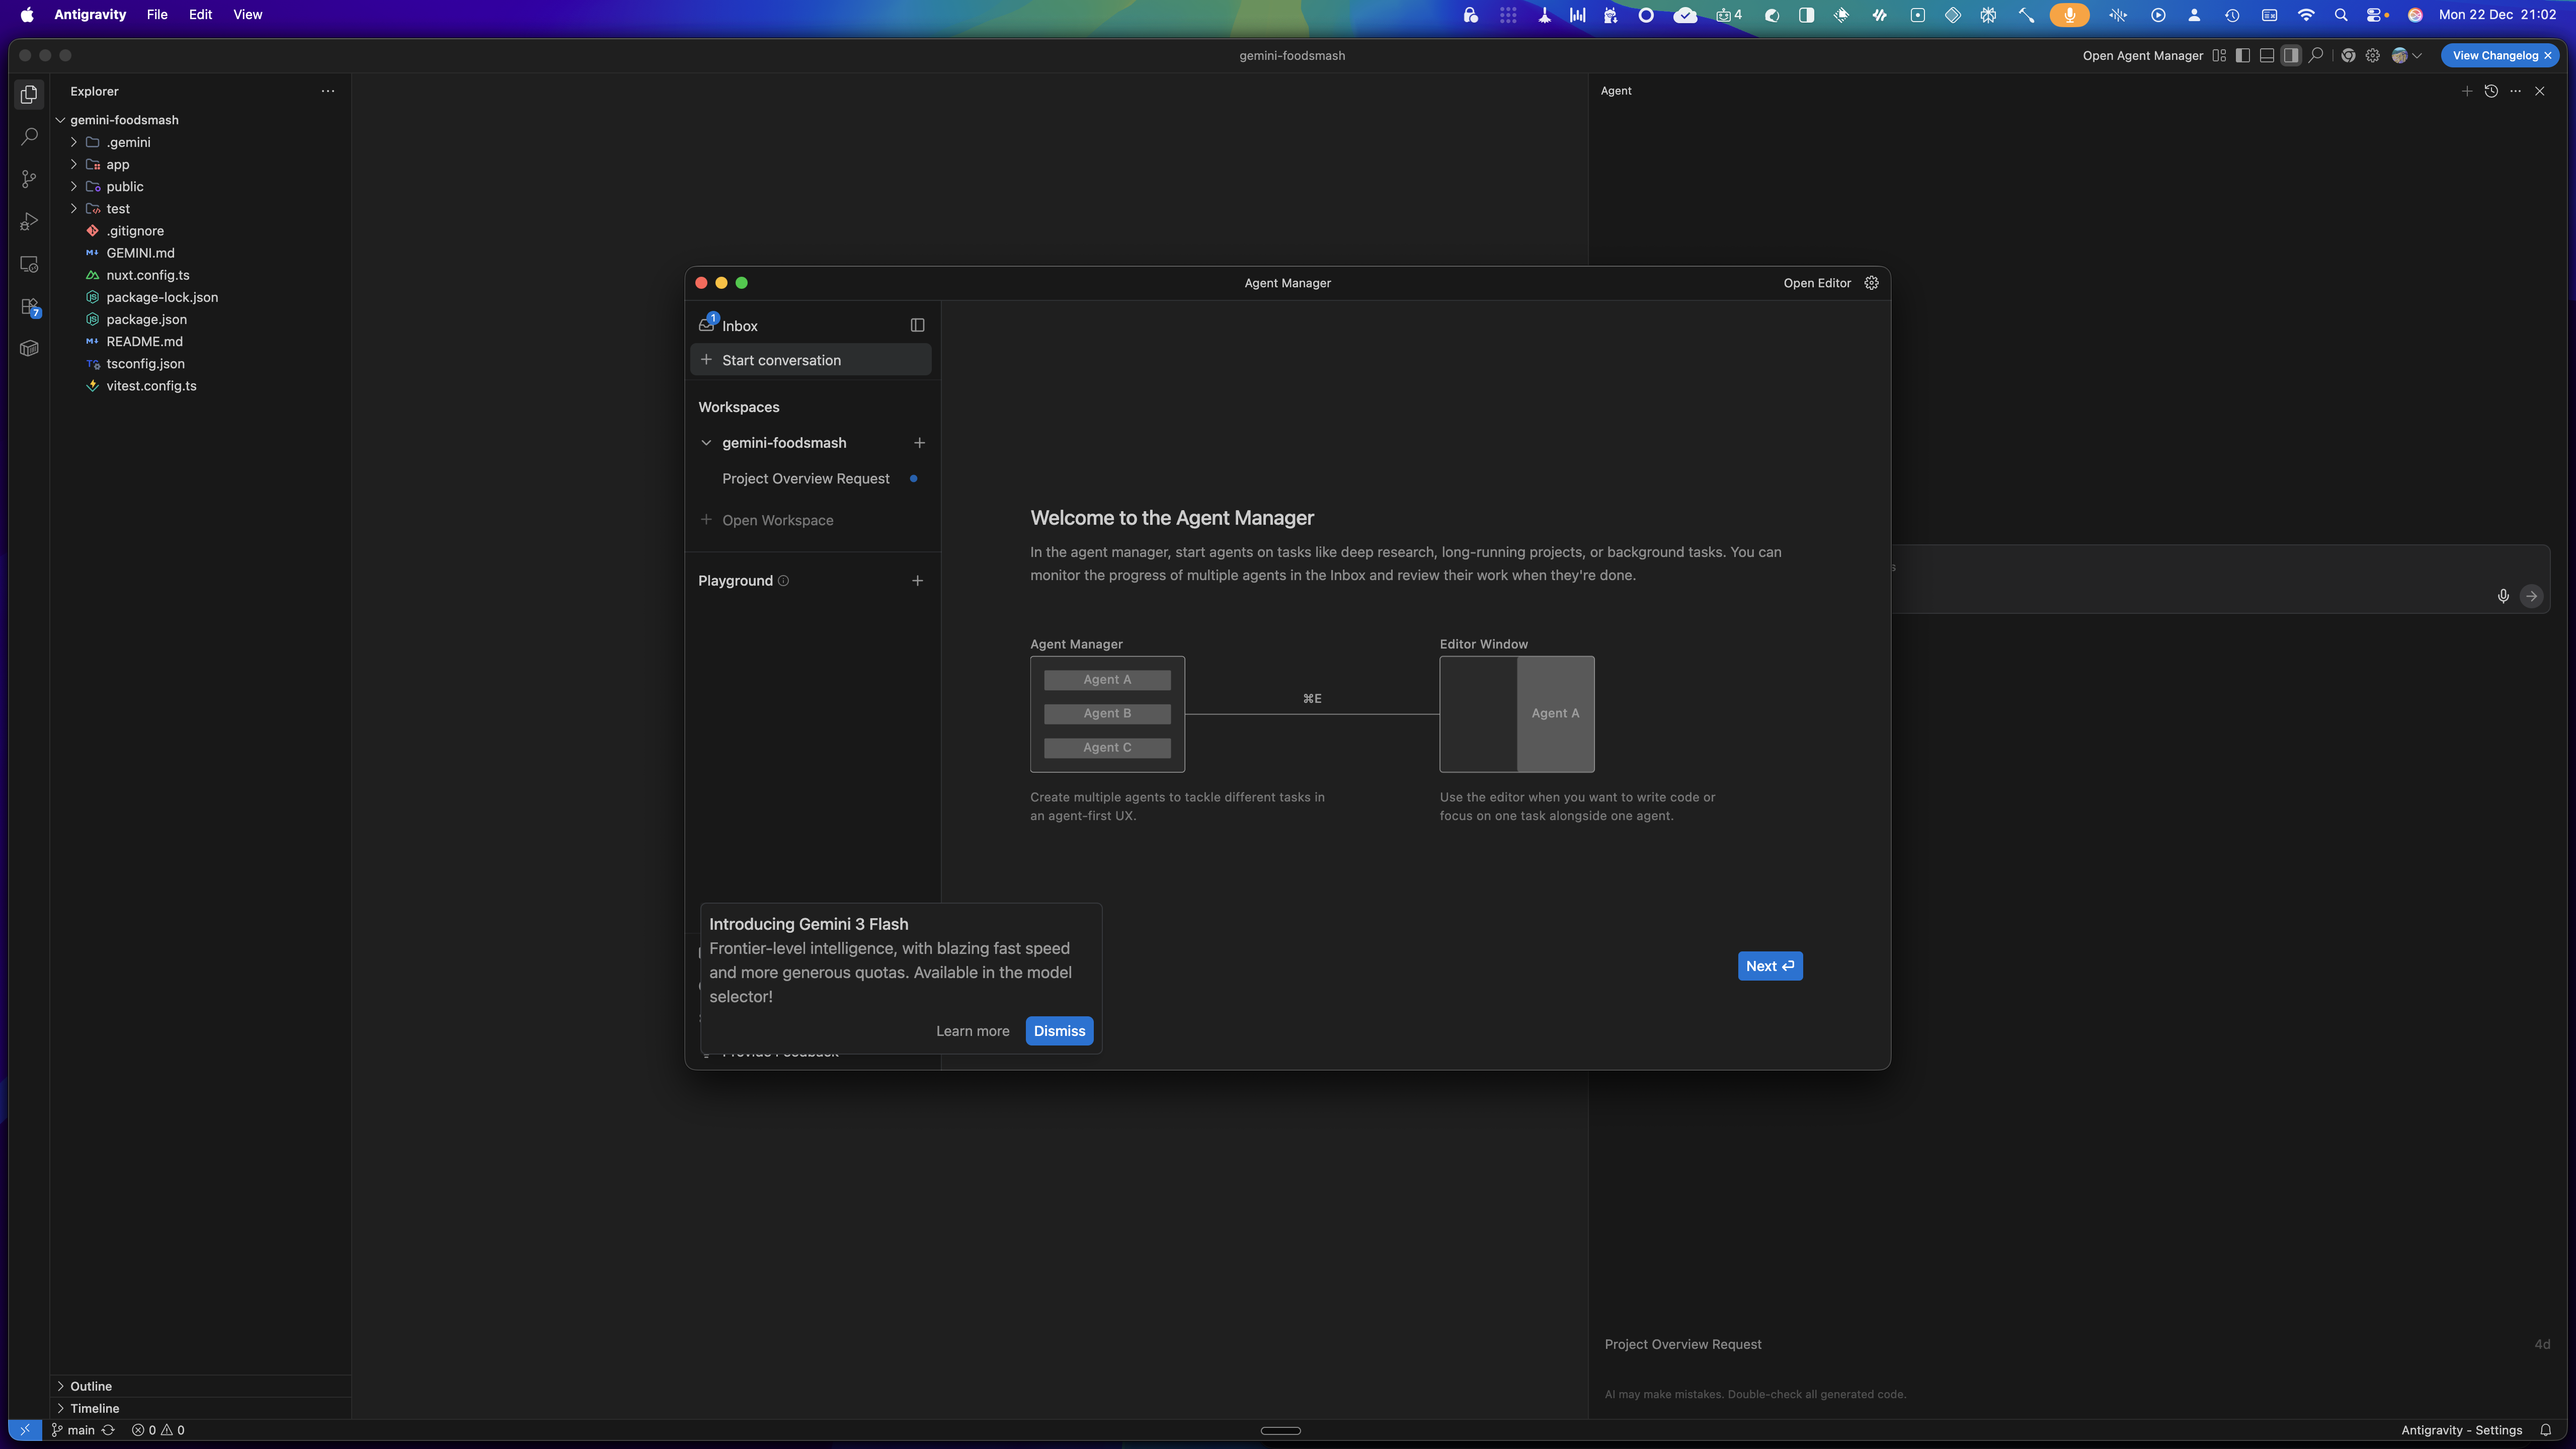Open the File menu

click(x=157, y=15)
